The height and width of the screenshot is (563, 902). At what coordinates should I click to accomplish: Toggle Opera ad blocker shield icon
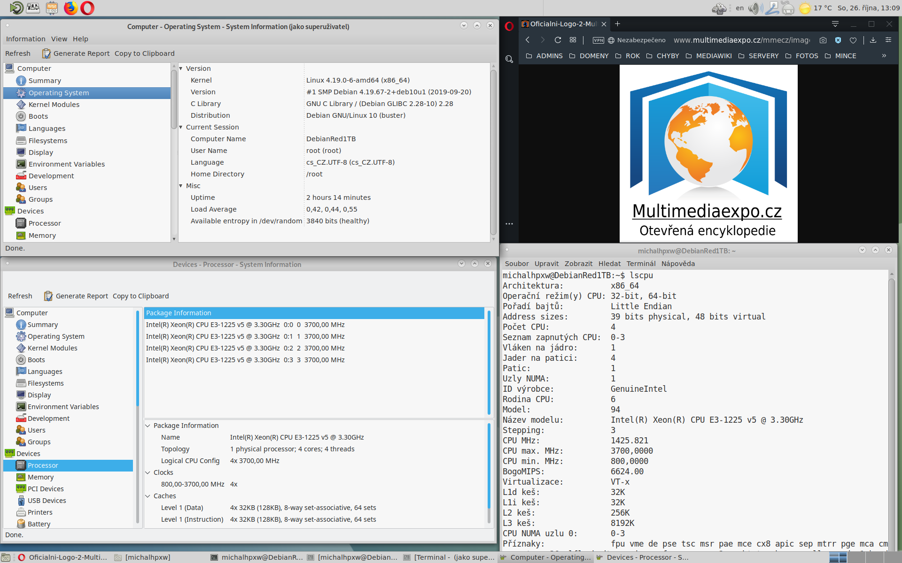coord(838,40)
